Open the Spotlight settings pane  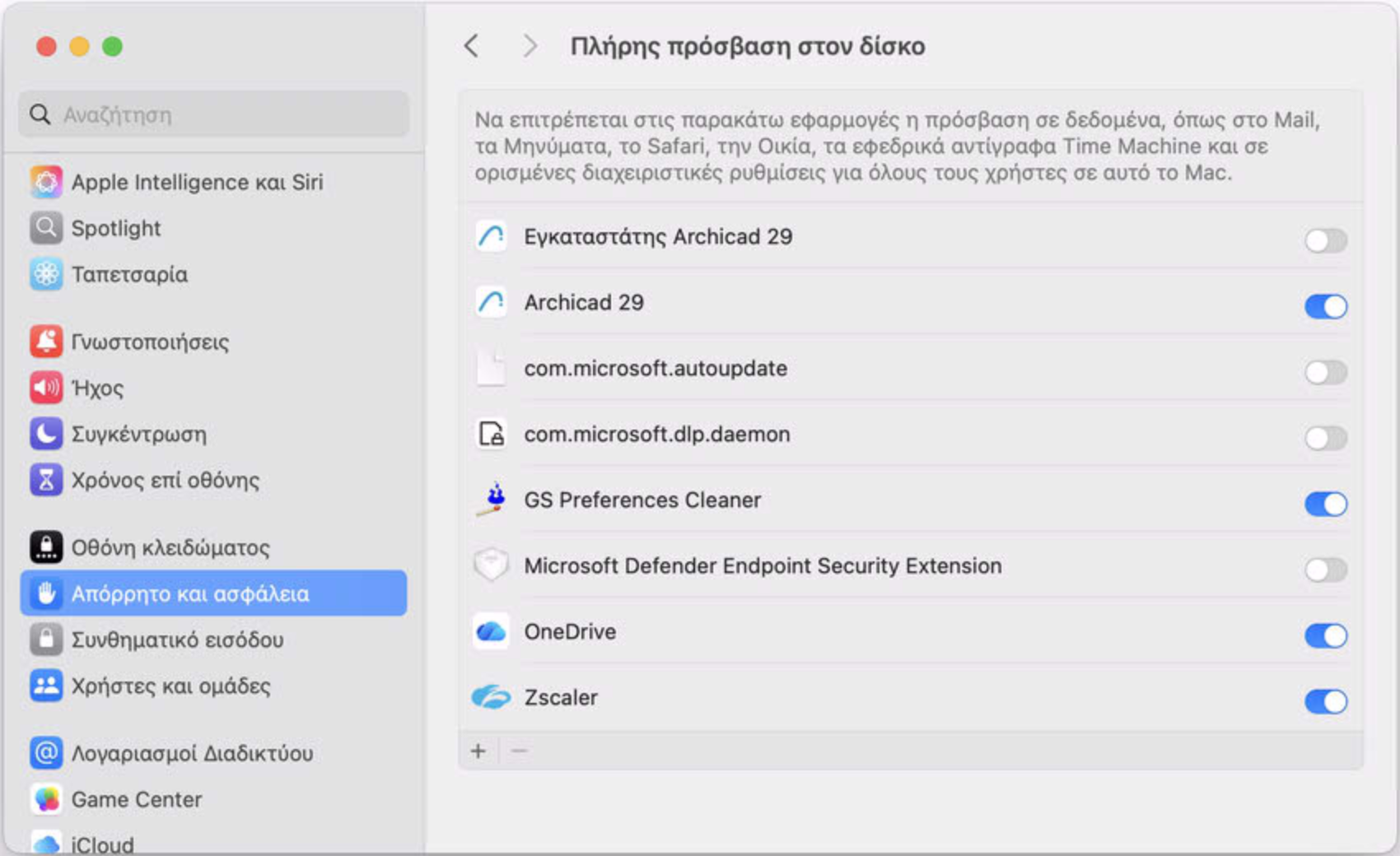pos(213,228)
